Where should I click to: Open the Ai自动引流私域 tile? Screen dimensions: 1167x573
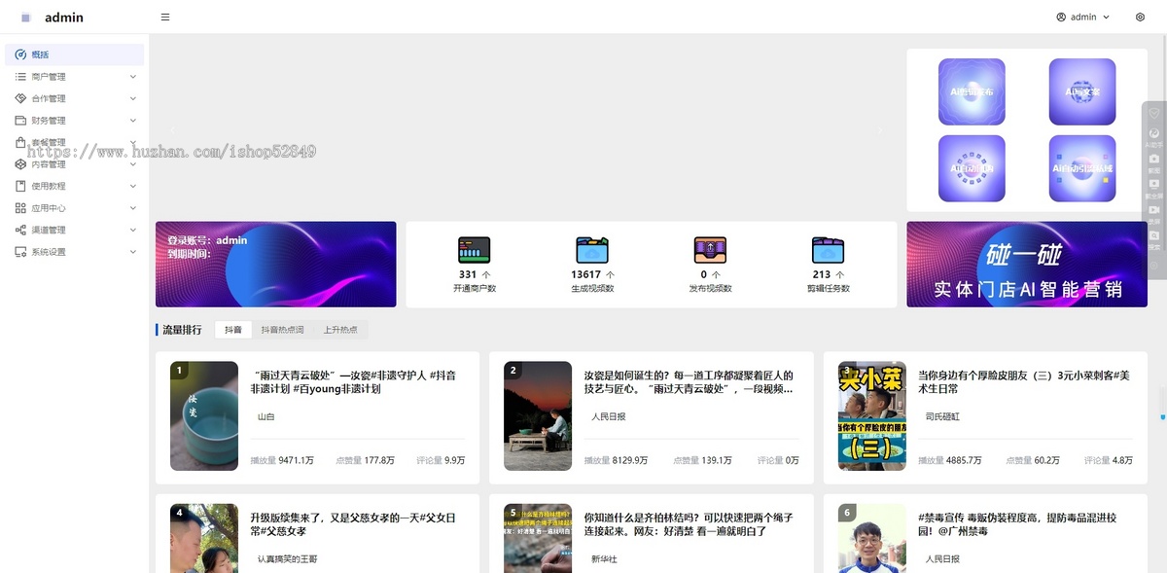(1082, 168)
